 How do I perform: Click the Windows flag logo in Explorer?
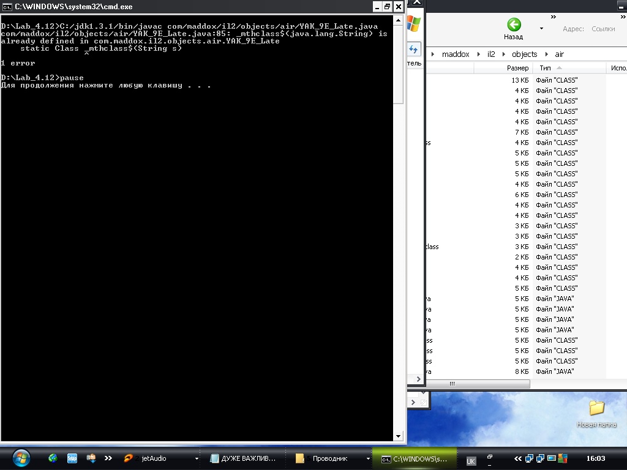[x=414, y=24]
